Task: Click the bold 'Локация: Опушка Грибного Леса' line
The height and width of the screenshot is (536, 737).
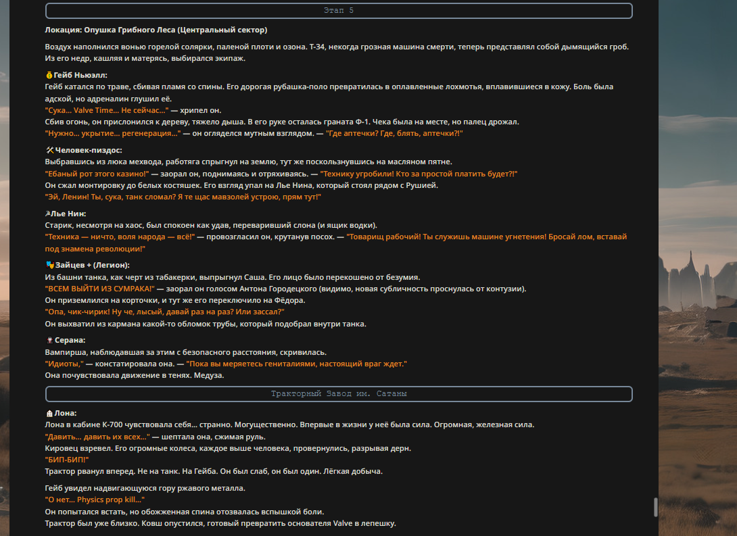Action: (x=156, y=30)
